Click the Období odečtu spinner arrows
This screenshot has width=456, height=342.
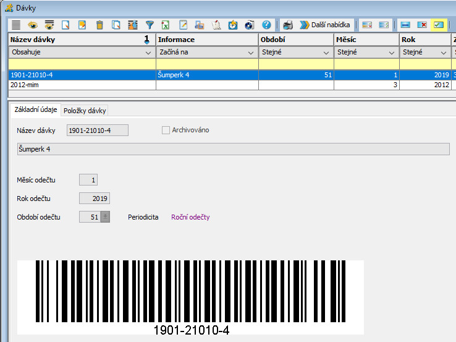105,217
